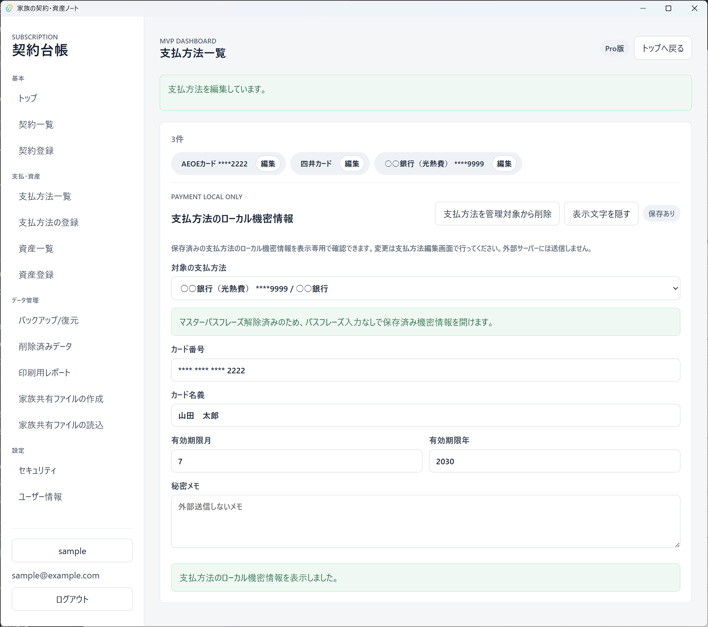
Task: Focus the 有効期限月 input
Action: pyautogui.click(x=297, y=461)
